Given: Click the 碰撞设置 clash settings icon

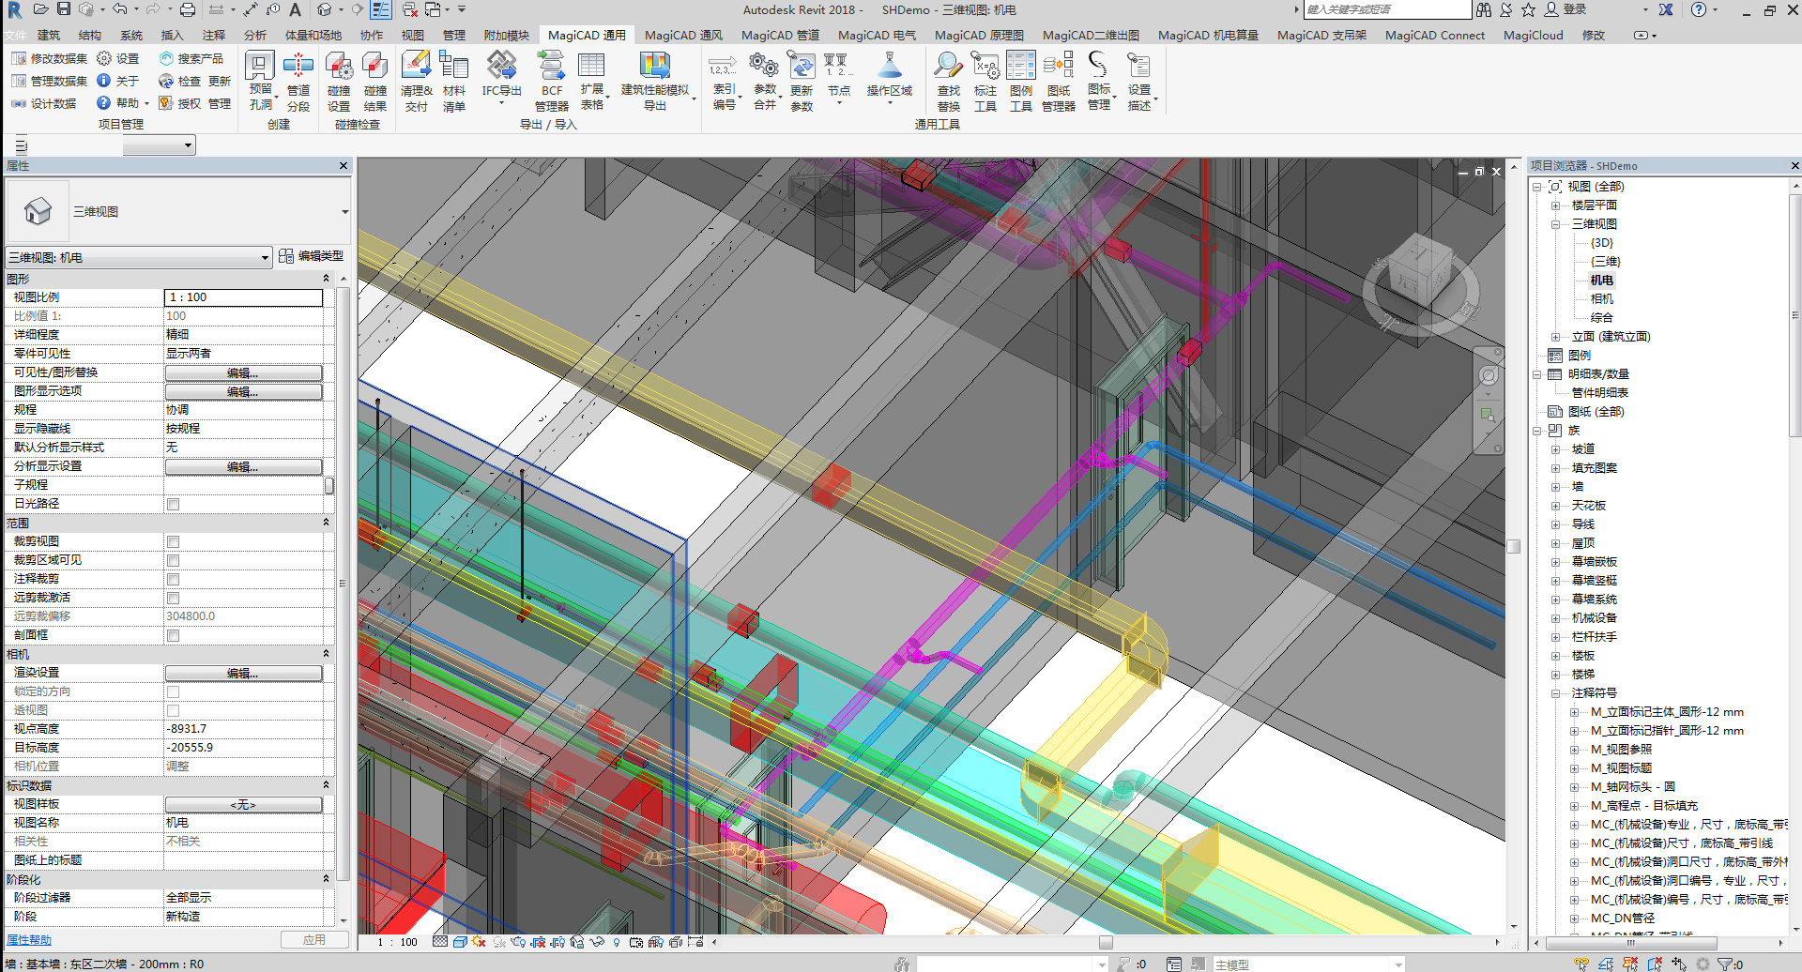Looking at the screenshot, I should [x=339, y=68].
